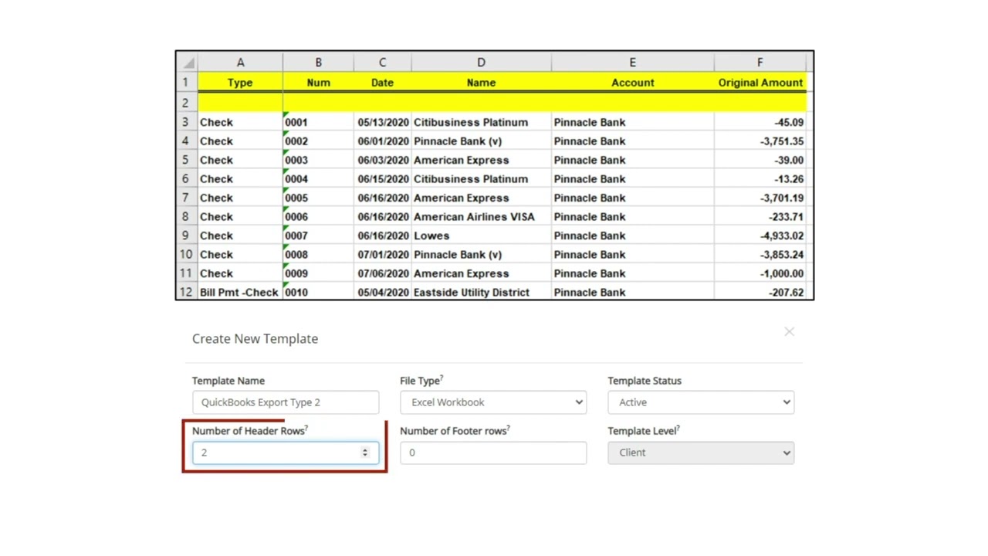Click the 'Type' header cell
Screen dimensions: 988x556
(x=240, y=83)
